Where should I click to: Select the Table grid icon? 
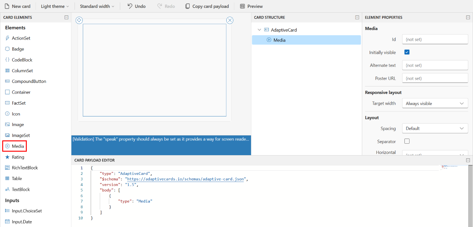[7, 178]
